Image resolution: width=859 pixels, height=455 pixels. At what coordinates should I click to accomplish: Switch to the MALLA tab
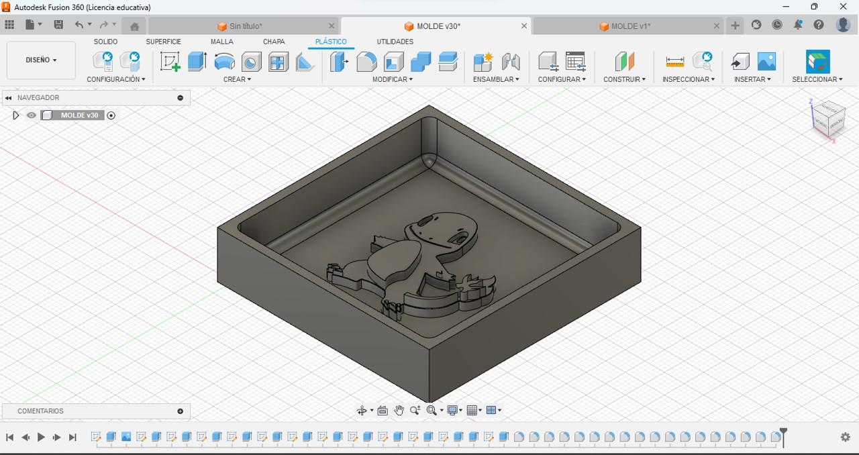222,42
